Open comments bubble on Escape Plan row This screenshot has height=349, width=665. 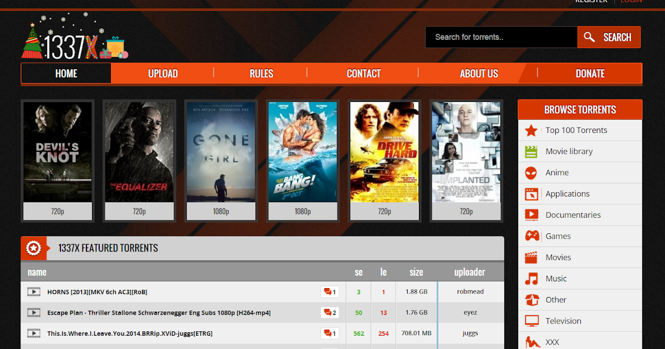point(330,312)
